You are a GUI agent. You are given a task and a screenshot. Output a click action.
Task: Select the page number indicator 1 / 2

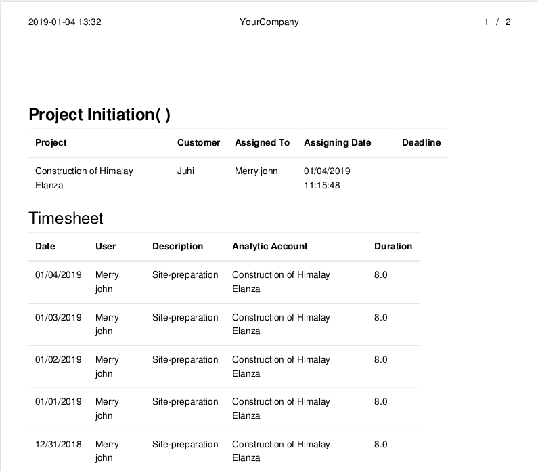[497, 22]
